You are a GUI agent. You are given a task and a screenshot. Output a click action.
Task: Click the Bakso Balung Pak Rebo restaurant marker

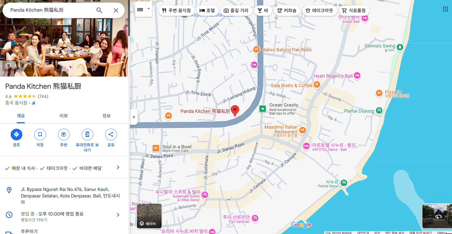point(256,50)
